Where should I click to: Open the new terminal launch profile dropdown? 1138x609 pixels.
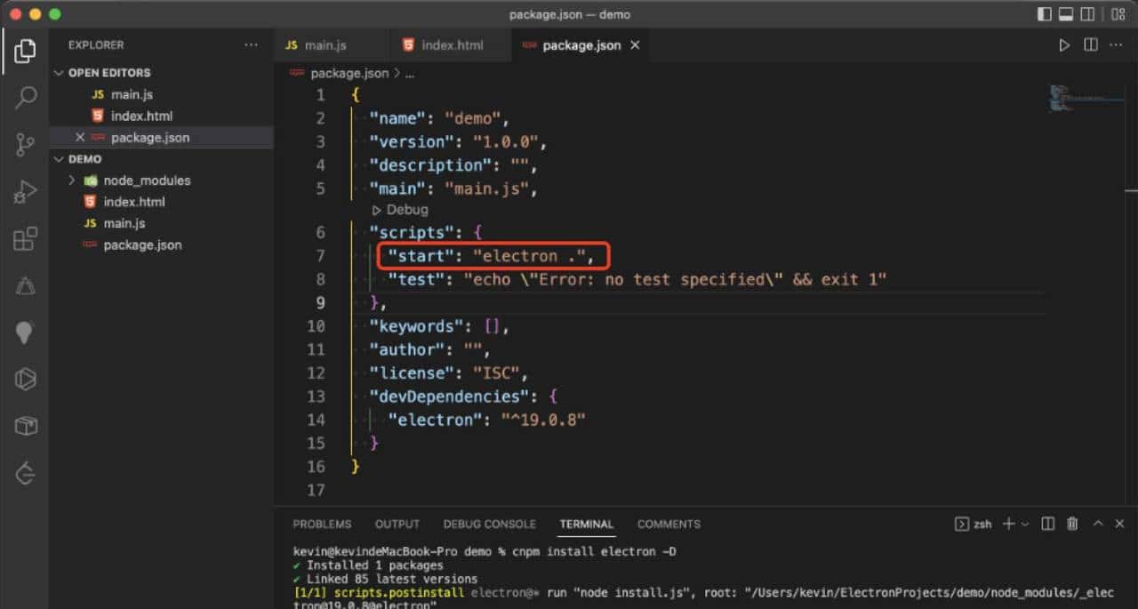pyautogui.click(x=1026, y=525)
